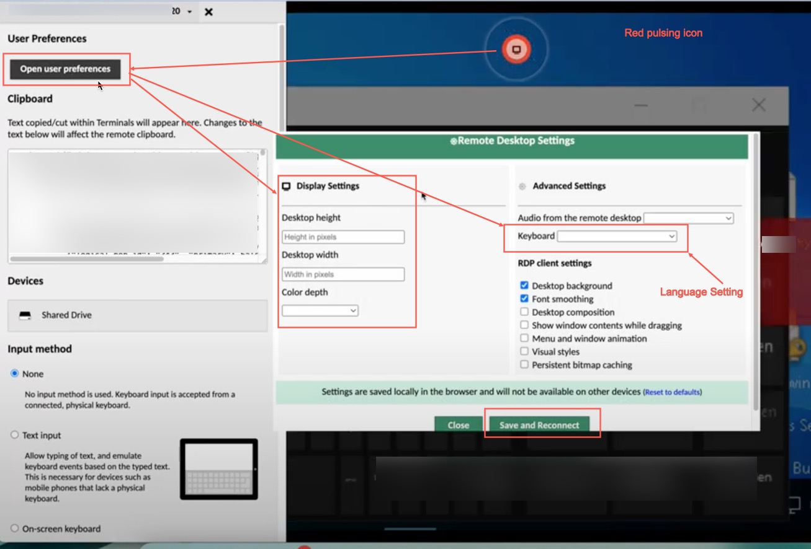The width and height of the screenshot is (811, 549).
Task: Select the None input method
Action: 15,374
